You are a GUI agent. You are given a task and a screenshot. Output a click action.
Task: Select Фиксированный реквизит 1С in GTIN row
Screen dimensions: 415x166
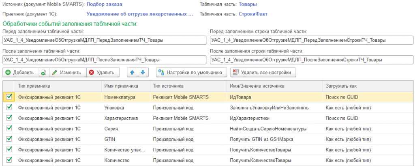click(58, 139)
